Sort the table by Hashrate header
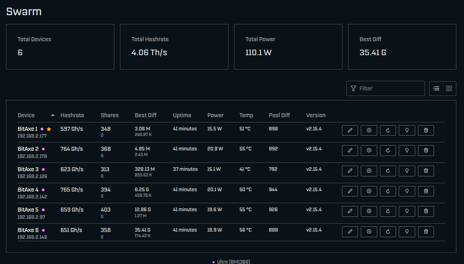Image resolution: width=464 pixels, height=264 pixels. (x=72, y=116)
